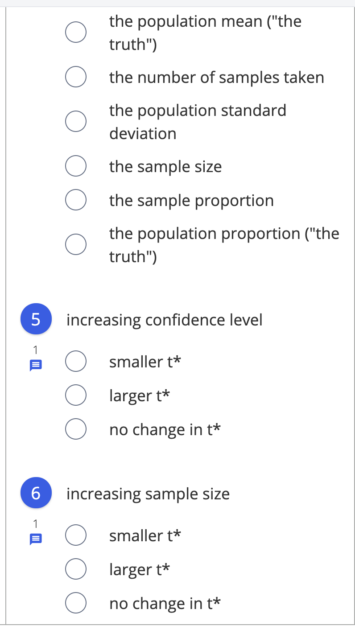Click the blue question 6 number badge
This screenshot has width=355, height=634.
tap(36, 493)
